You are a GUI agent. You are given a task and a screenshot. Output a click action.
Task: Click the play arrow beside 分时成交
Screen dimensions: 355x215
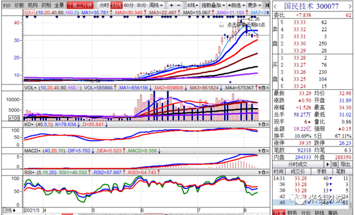327,164
